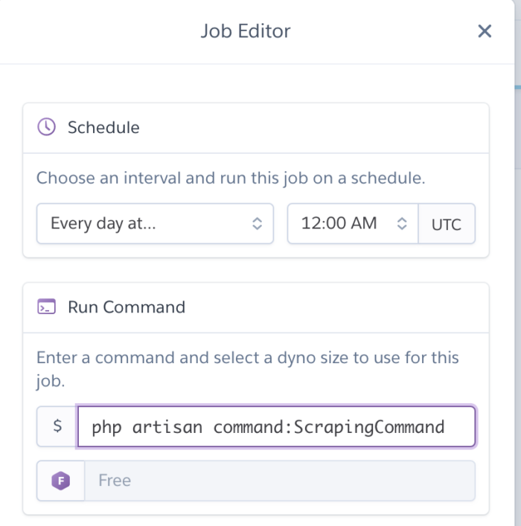521x526 pixels.
Task: Click the interval dropdown up-down arrows
Action: tap(257, 223)
